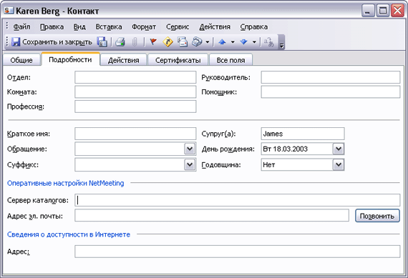Go to next item with the blue down arrow
Viewport: 408px width, 278px height.
point(243,42)
